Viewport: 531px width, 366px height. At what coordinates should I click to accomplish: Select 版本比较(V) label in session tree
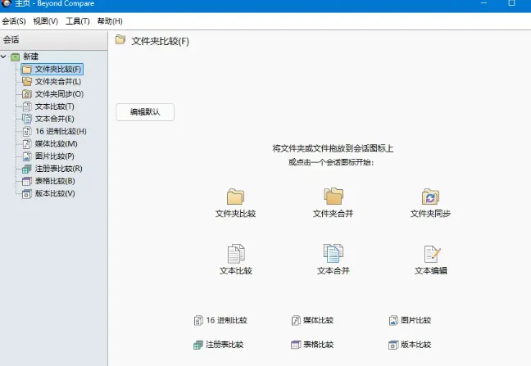55,193
